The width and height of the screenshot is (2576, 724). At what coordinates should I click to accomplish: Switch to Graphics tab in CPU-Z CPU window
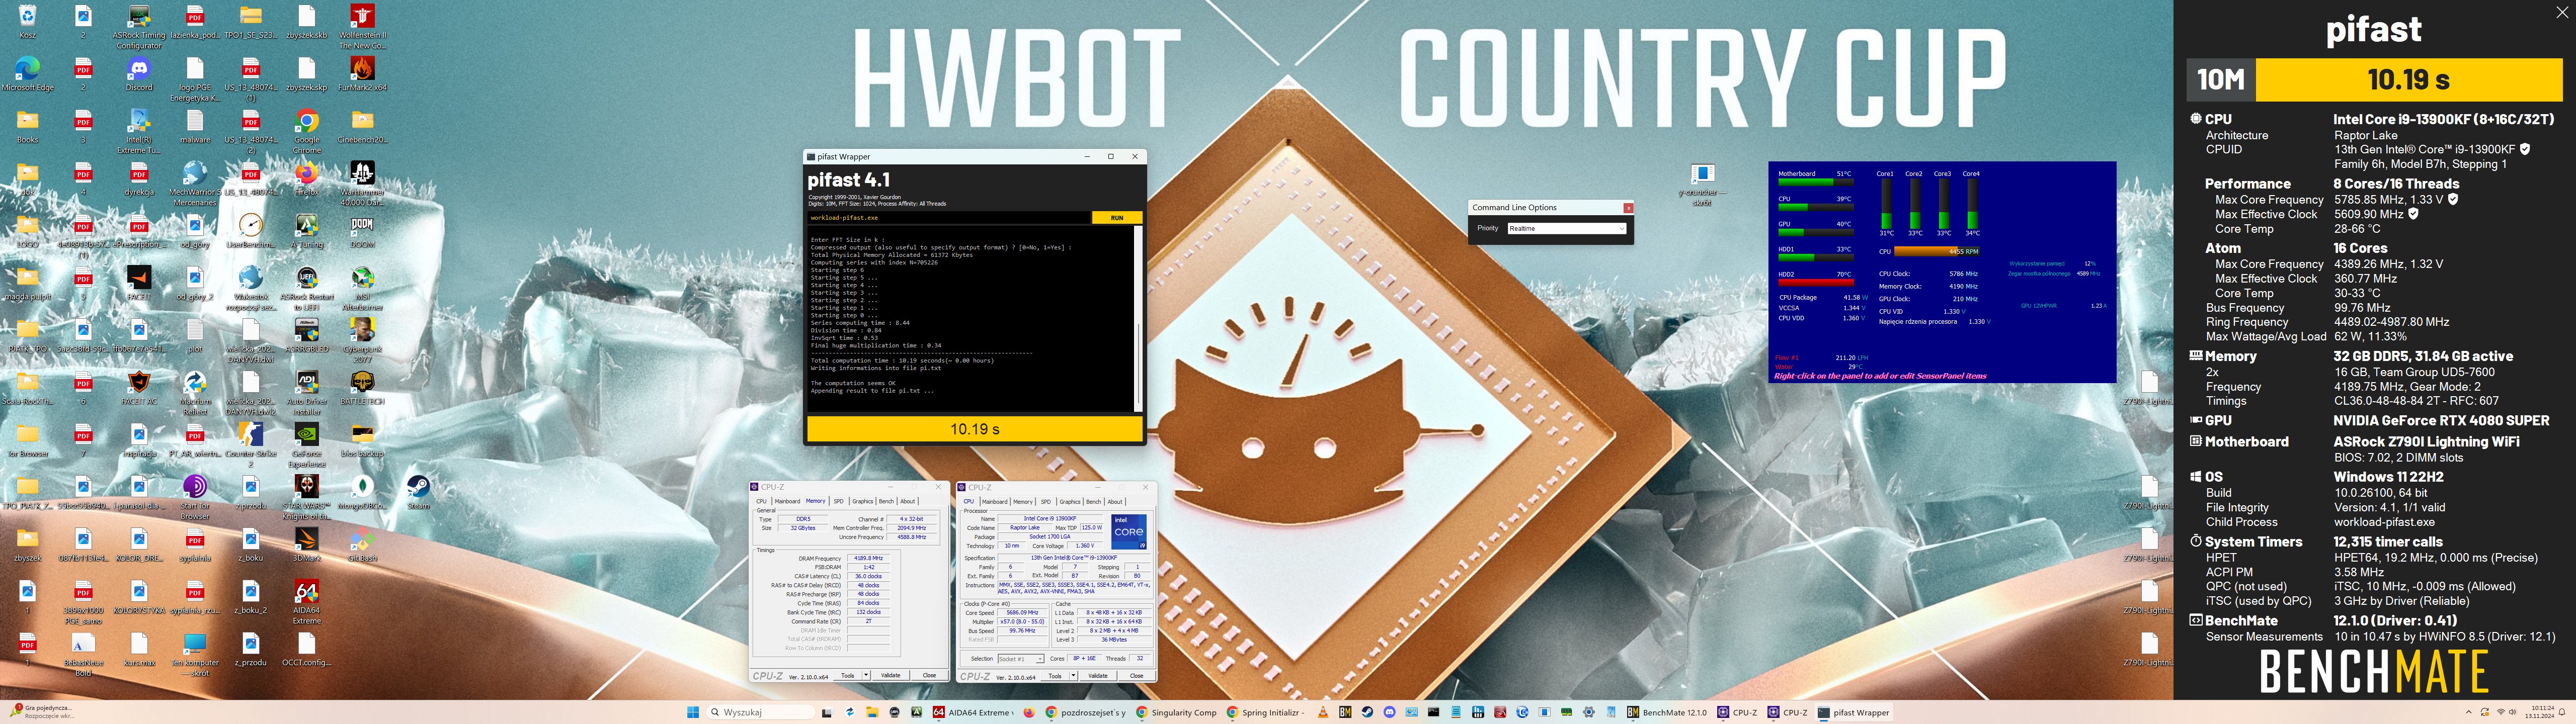[x=1070, y=502]
